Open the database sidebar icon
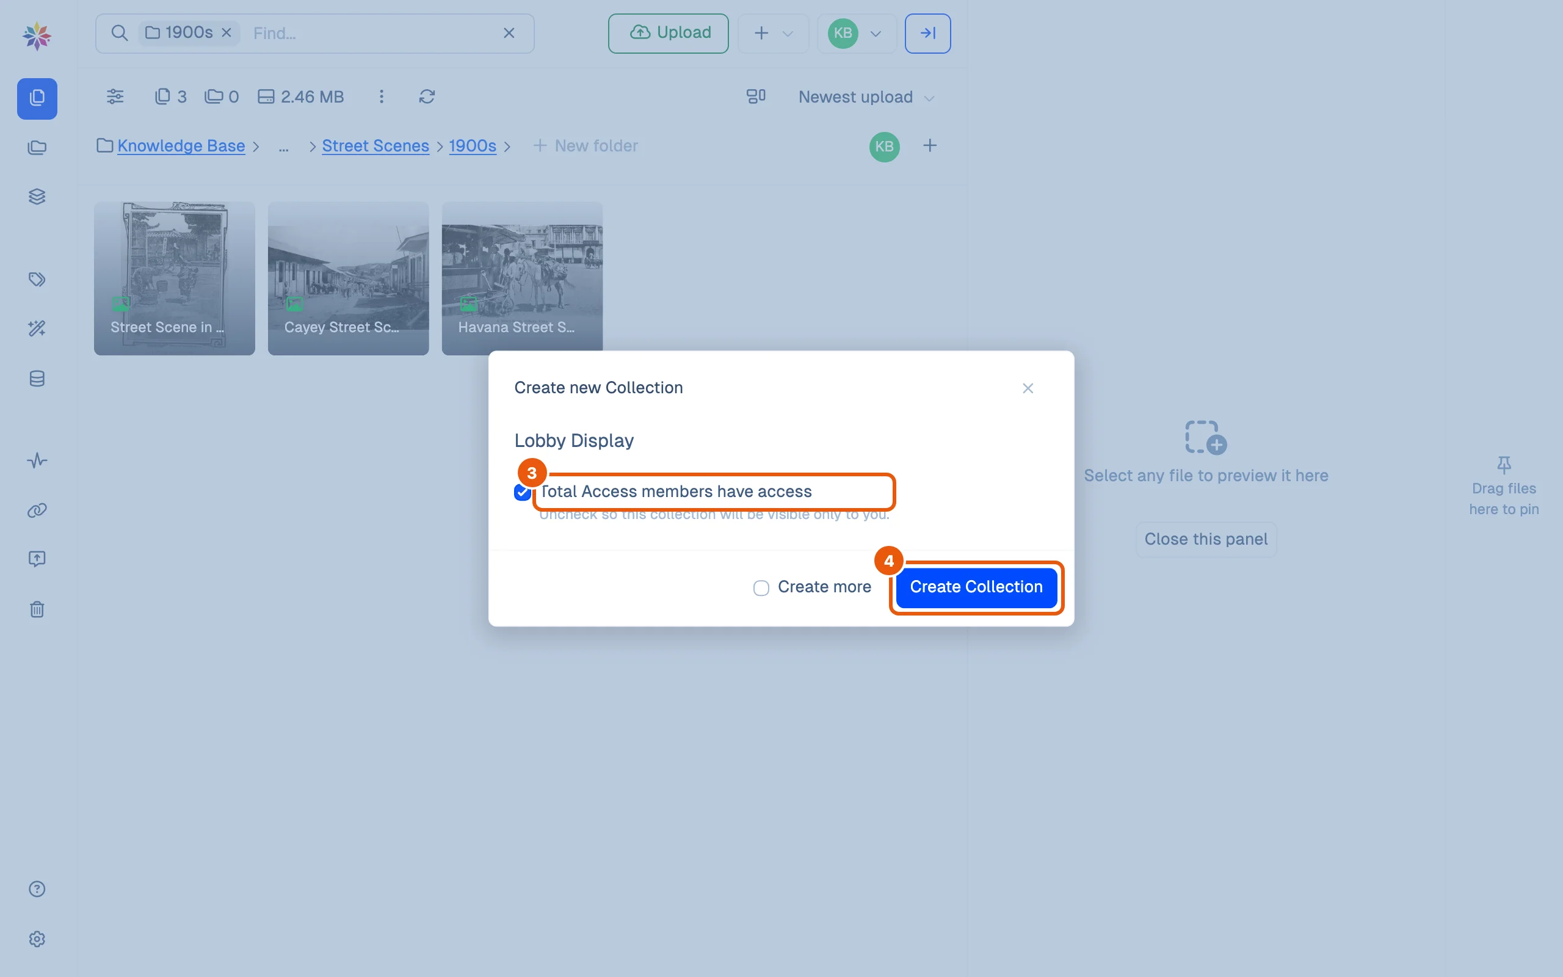The height and width of the screenshot is (977, 1563). [37, 379]
